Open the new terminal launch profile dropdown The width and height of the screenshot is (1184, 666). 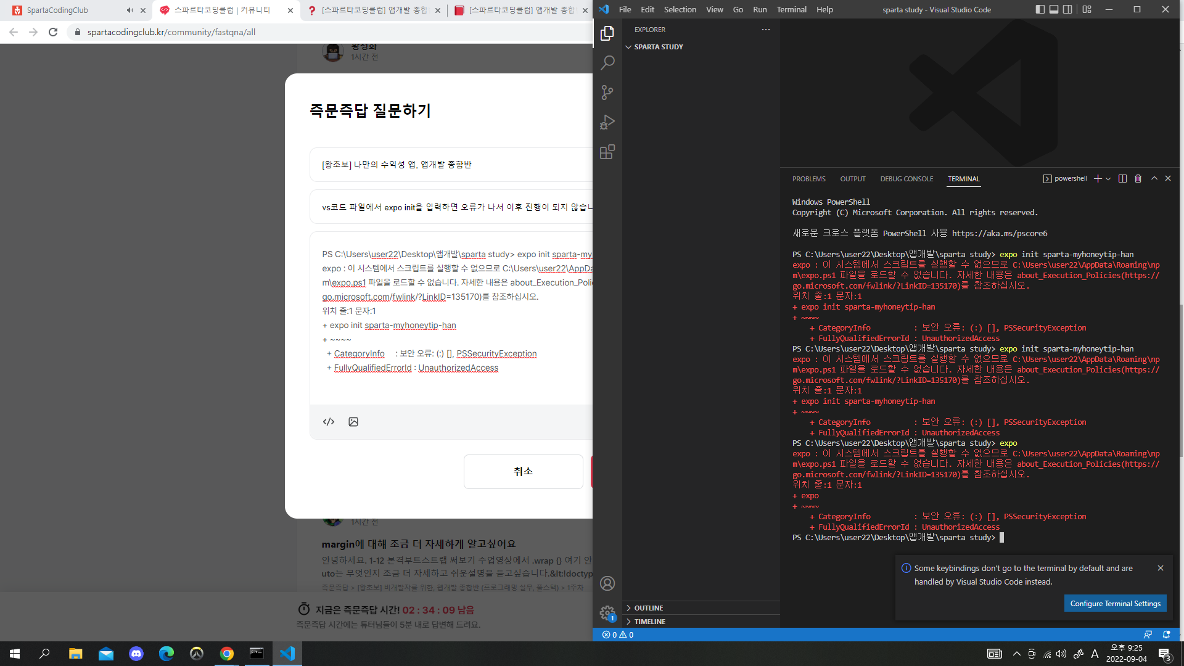click(1108, 179)
